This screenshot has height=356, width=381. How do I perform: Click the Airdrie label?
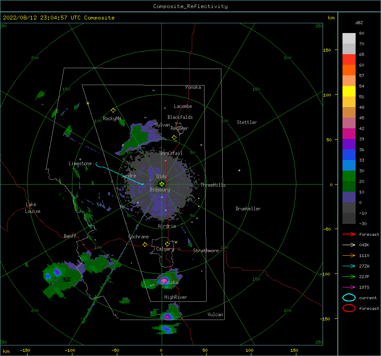(167, 226)
